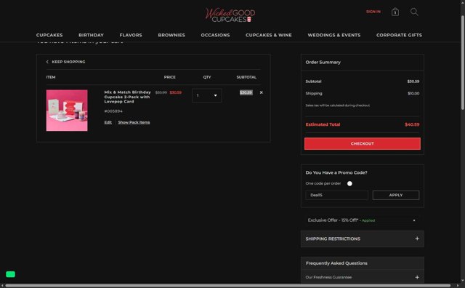Click the Wicked Good Cupcakes logo
Image resolution: width=465 pixels, height=288 pixels.
click(x=230, y=15)
